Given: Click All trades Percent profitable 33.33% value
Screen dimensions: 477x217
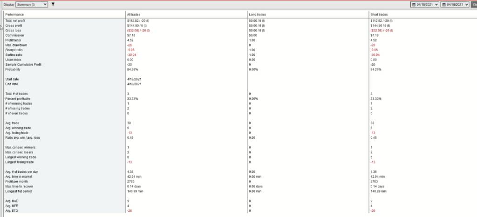Looking at the screenshot, I should (x=132, y=98).
